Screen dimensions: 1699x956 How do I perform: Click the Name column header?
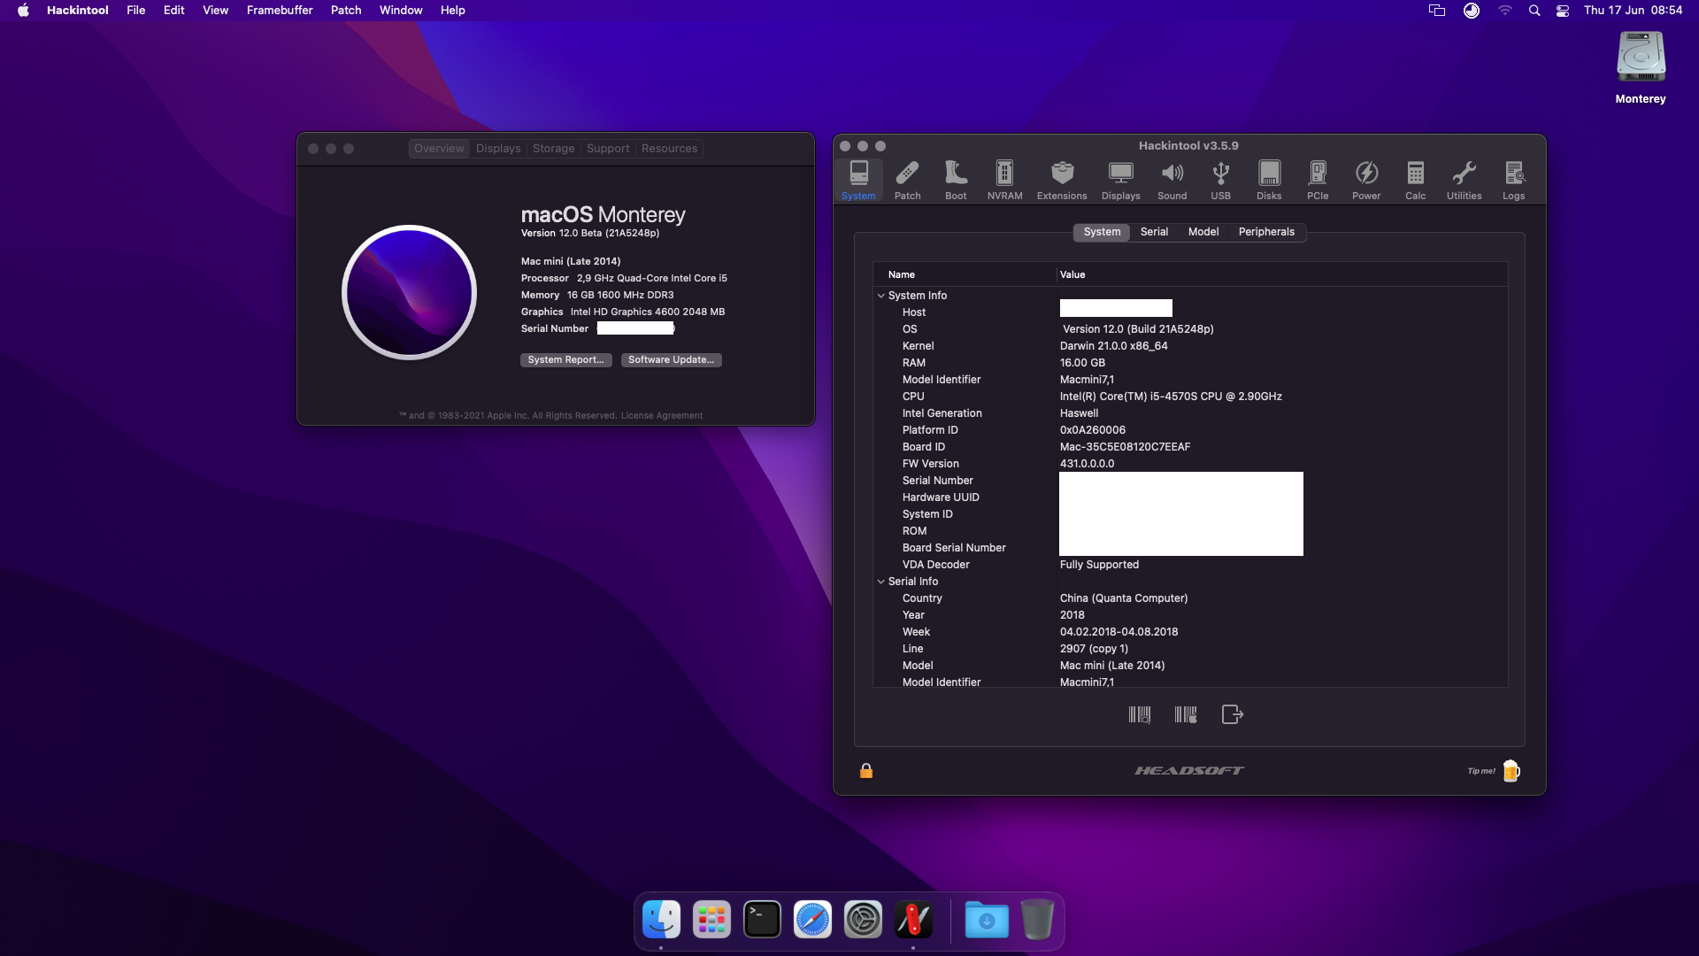tap(965, 274)
